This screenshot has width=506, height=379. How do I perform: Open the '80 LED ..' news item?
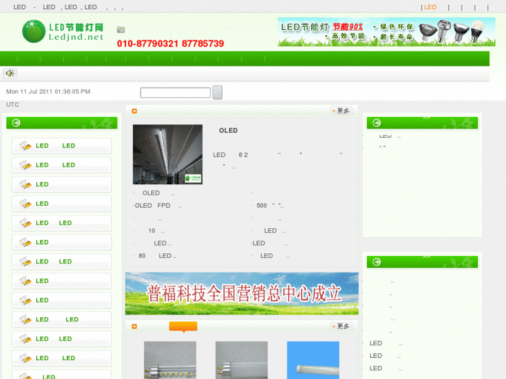point(157,256)
